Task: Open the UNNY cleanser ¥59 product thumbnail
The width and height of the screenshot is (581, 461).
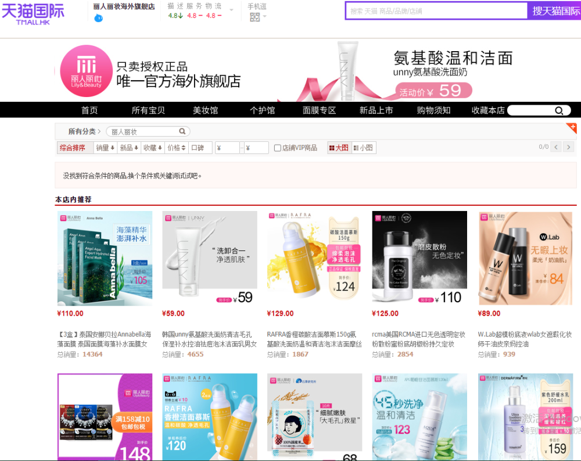Action: pyautogui.click(x=210, y=258)
